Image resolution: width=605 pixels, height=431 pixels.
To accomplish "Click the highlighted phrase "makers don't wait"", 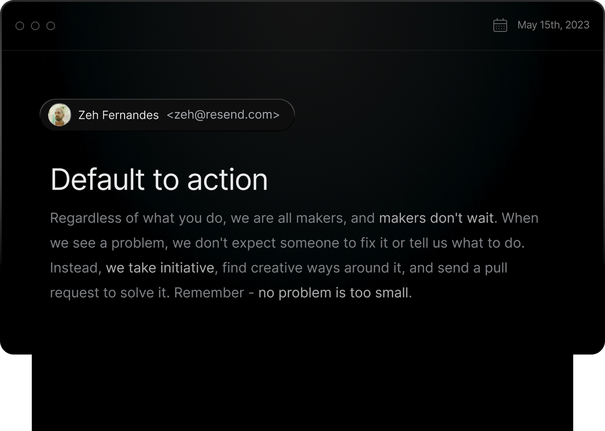I will [x=438, y=218].
